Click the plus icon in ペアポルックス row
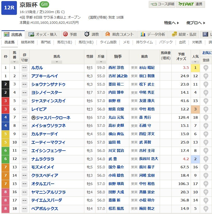The width and height of the screenshot is (212, 214). 206,209
